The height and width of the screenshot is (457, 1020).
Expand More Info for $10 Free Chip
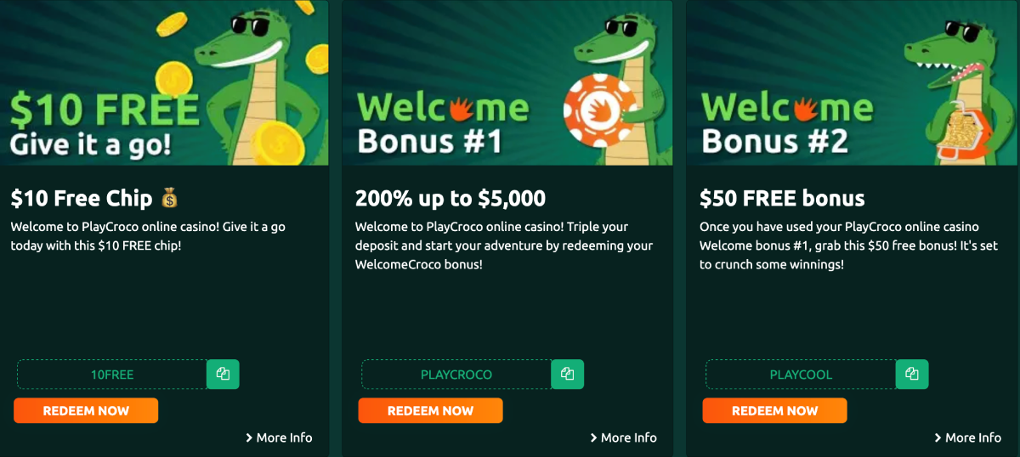coord(279,437)
